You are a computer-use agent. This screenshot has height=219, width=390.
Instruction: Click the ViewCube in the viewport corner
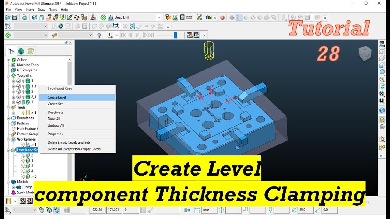click(365, 54)
